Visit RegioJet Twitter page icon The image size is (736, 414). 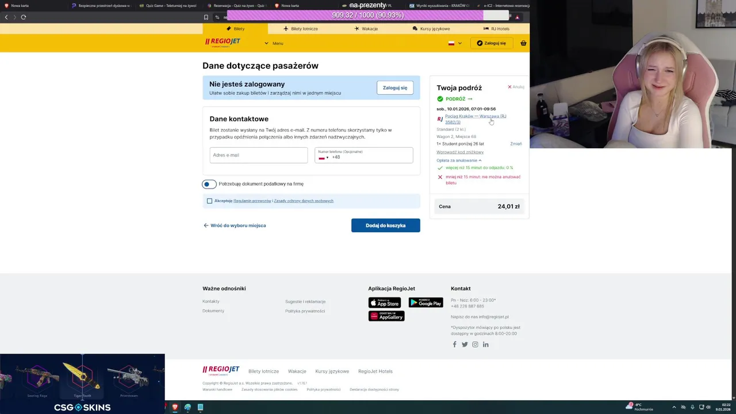click(465, 344)
